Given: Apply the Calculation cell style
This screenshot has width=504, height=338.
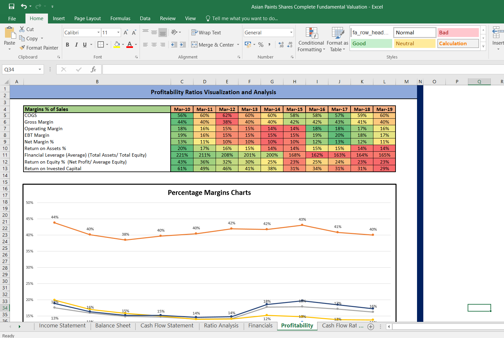Looking at the screenshot, I should tap(458, 44).
